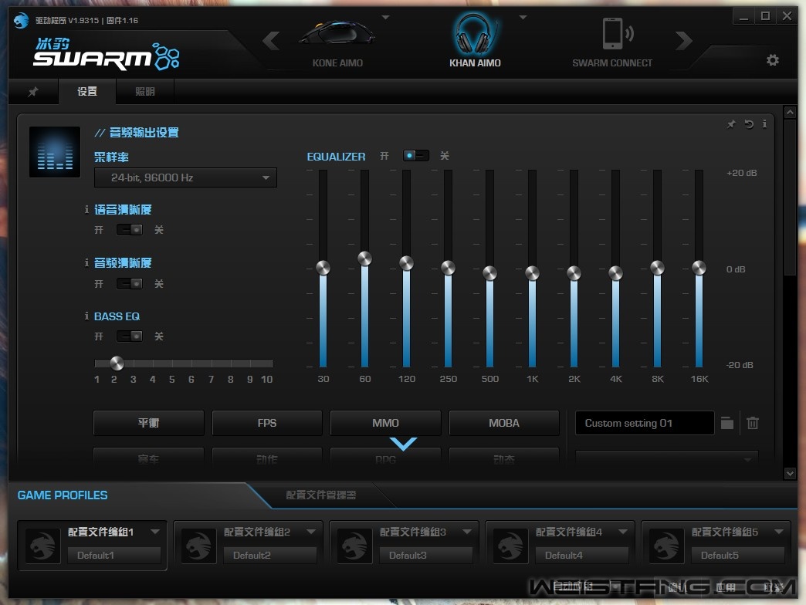Open the GAME PROFILES tab
The image size is (806, 605).
pos(63,495)
